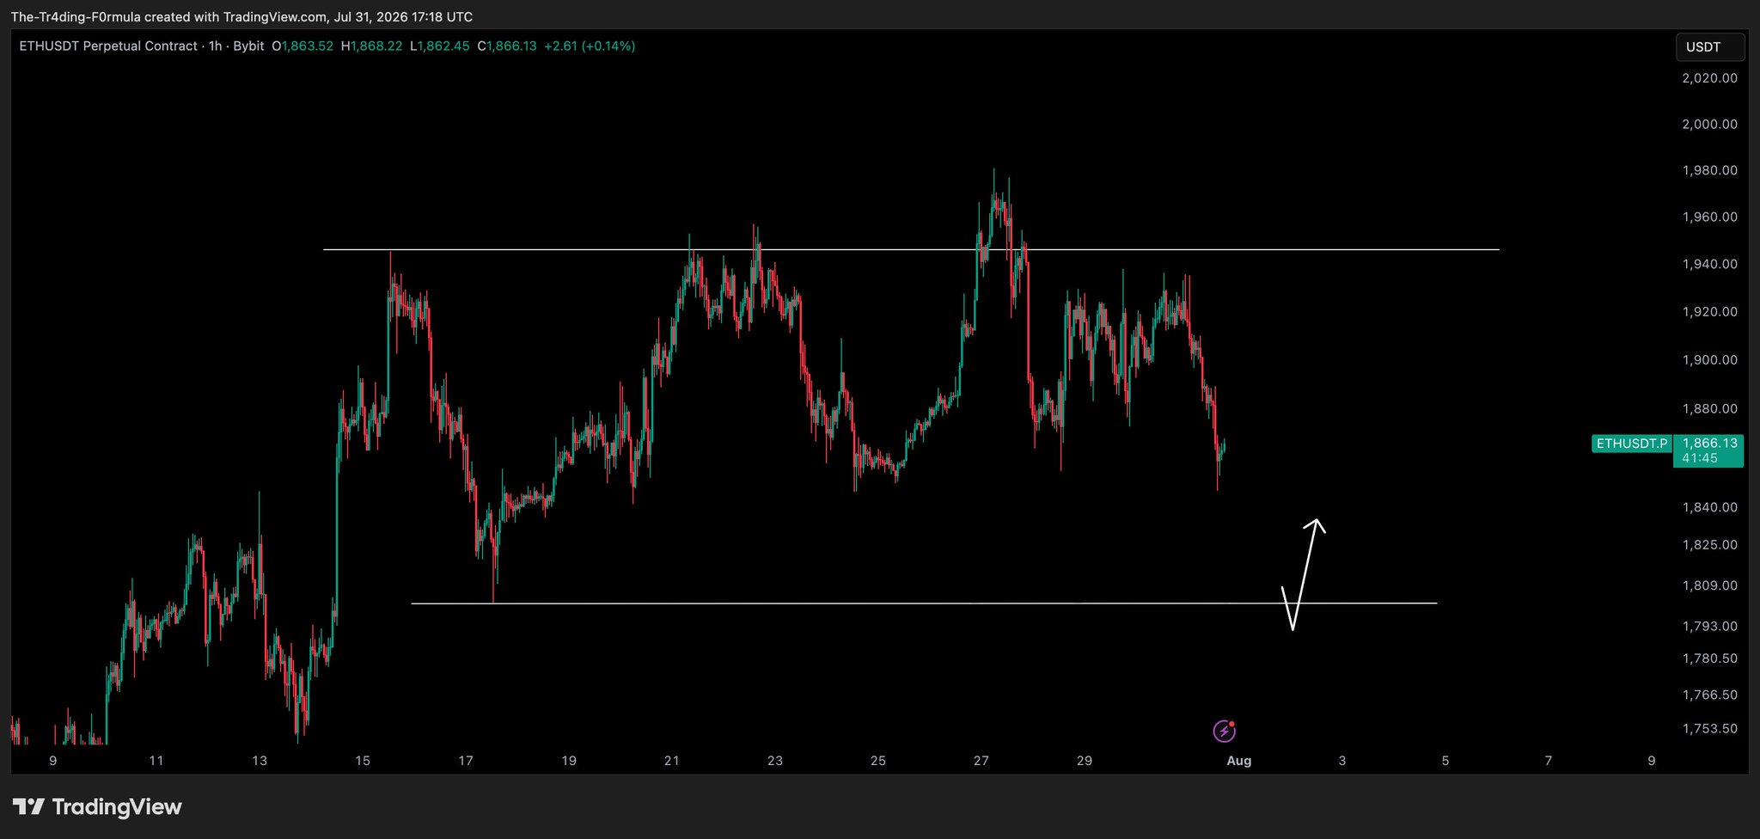Click the 1,920.00 price axis label
Image resolution: width=1760 pixels, height=839 pixels.
click(x=1709, y=312)
